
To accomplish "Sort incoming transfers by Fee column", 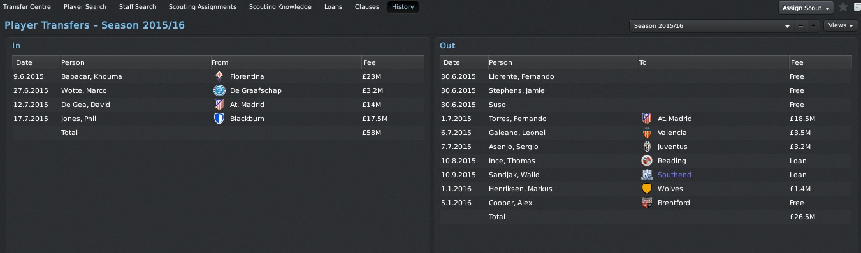I will [x=392, y=62].
